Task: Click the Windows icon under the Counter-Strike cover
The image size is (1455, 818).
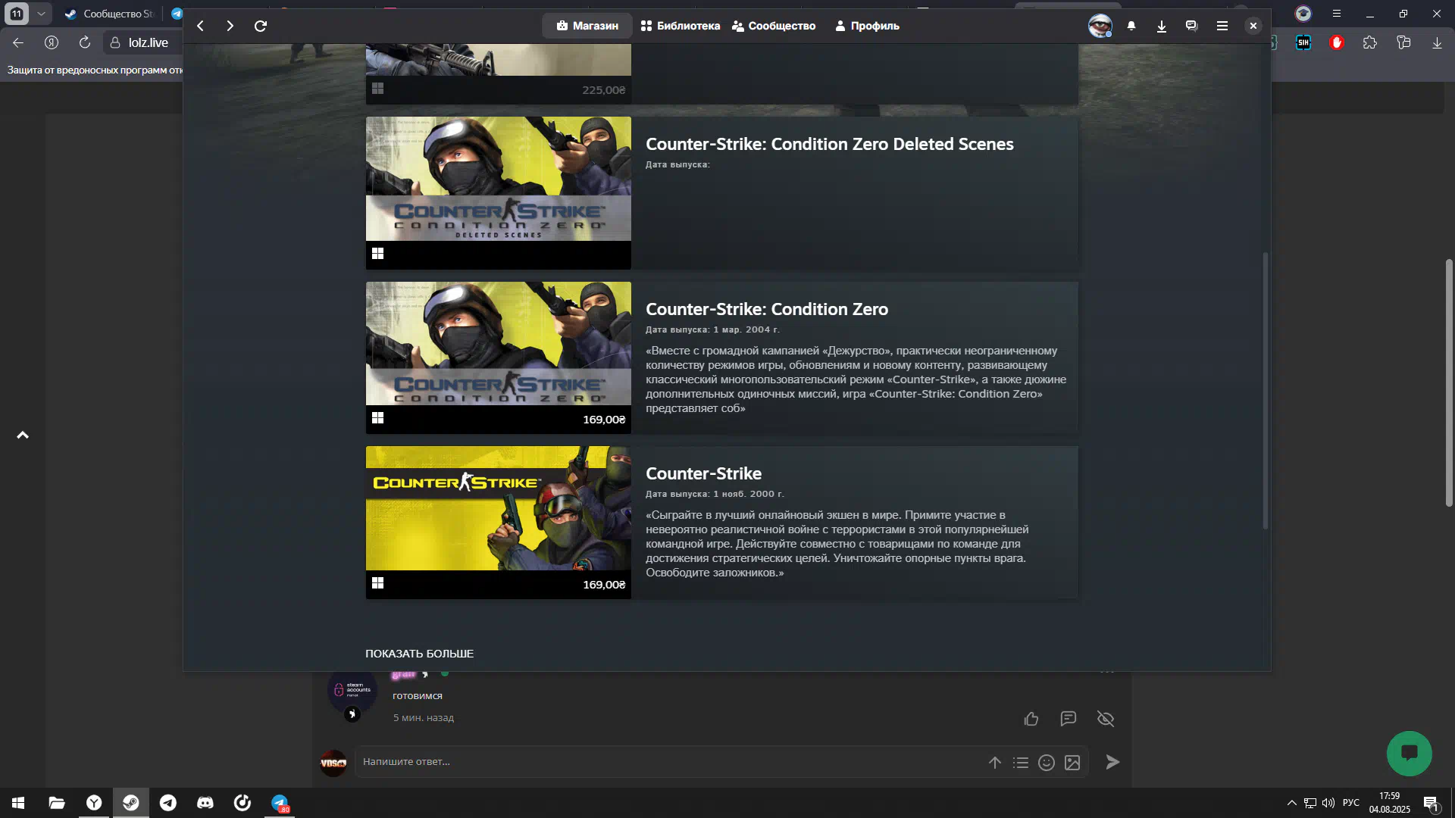Action: (377, 583)
